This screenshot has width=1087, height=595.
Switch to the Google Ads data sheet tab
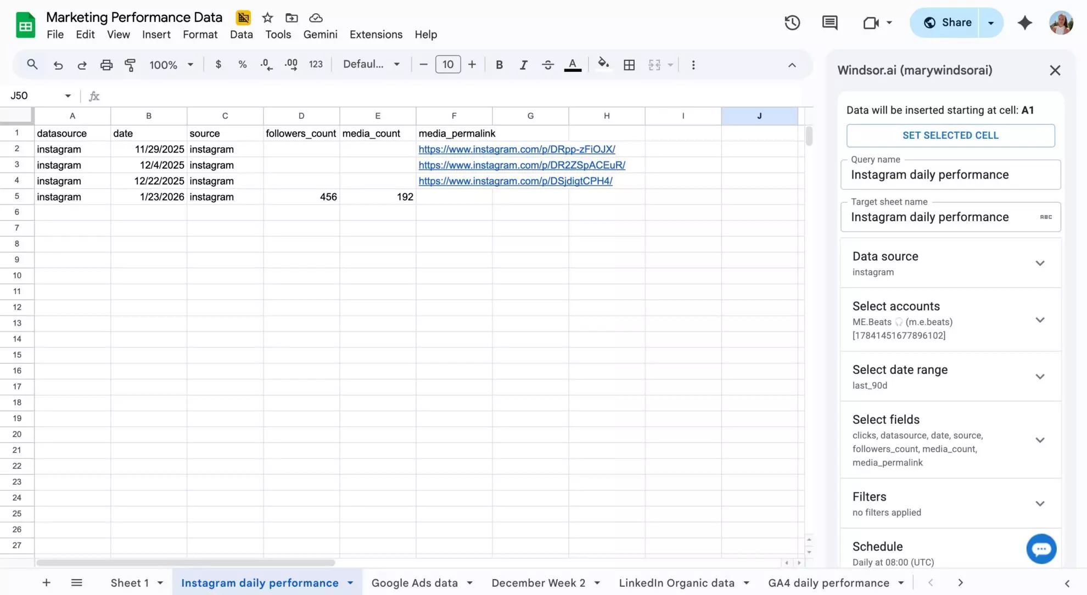(x=414, y=582)
